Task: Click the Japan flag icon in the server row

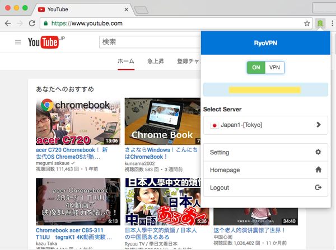Action: [x=214, y=125]
